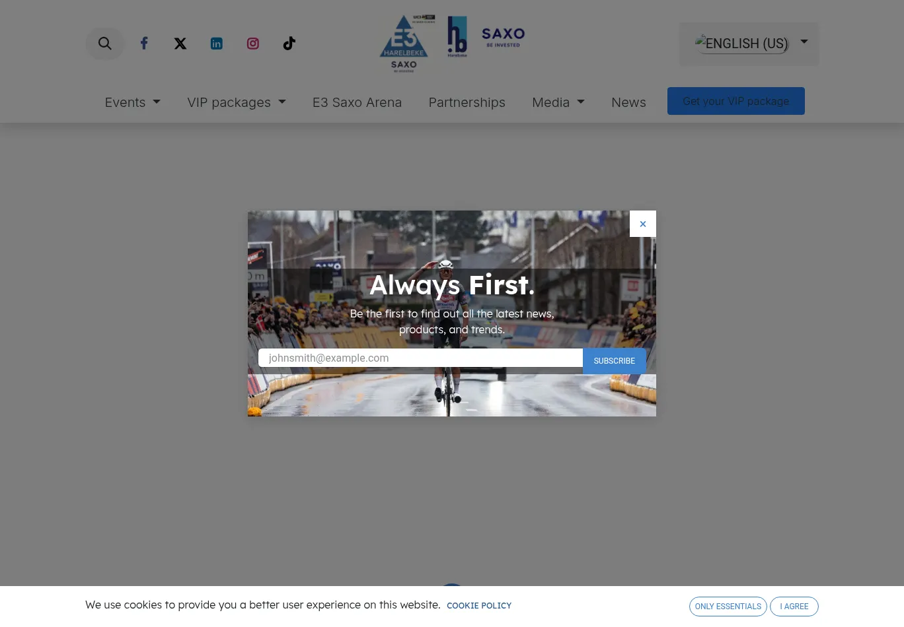Click the Saxo Be Invested logo
The height and width of the screenshot is (627, 904).
click(503, 37)
